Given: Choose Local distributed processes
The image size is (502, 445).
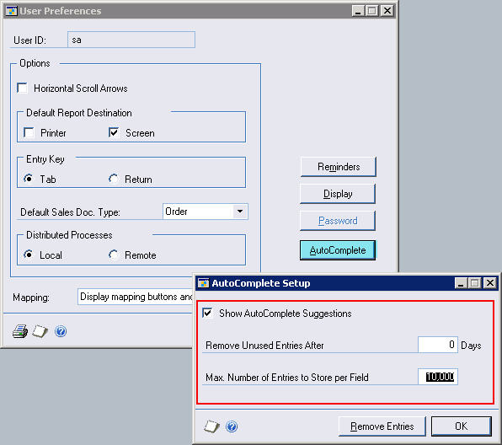Looking at the screenshot, I should tap(29, 255).
